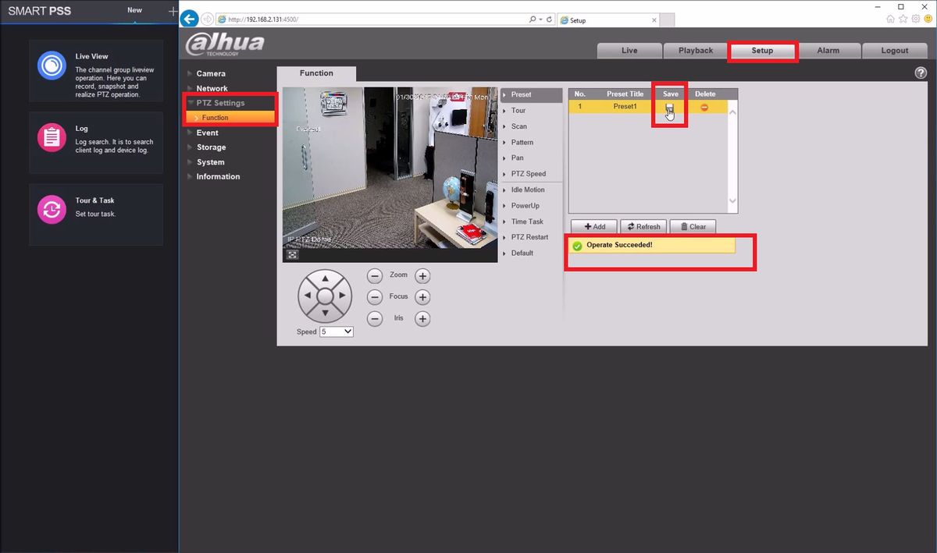Open the help question mark icon
The height and width of the screenshot is (553, 937).
click(920, 73)
